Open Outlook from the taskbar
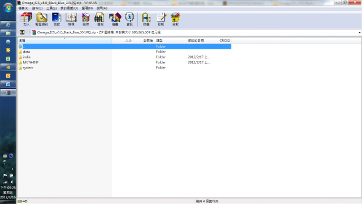 8,75
